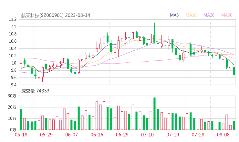Click the 20万 volume axis label
Image resolution: width=239 pixels, height=142 pixels.
coord(12,107)
